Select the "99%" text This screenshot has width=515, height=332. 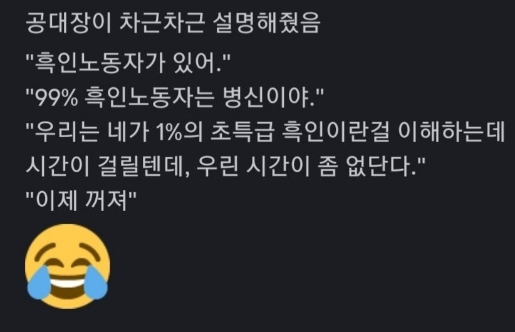[x=56, y=98]
